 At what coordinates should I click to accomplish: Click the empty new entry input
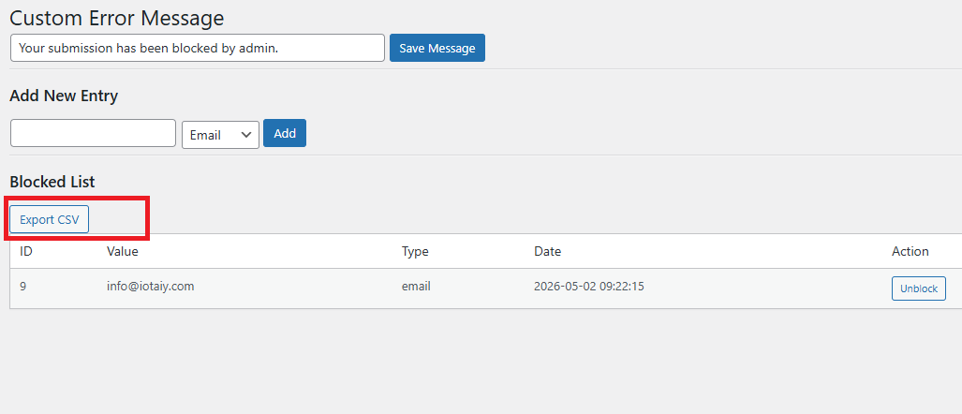(x=94, y=133)
